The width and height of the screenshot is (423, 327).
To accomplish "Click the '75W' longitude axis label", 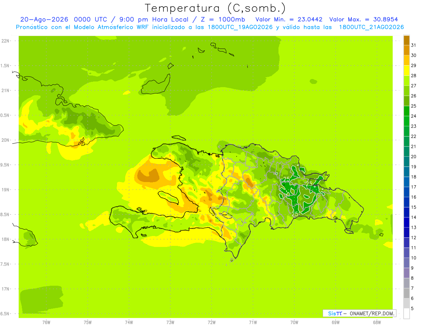I will (x=87, y=322).
